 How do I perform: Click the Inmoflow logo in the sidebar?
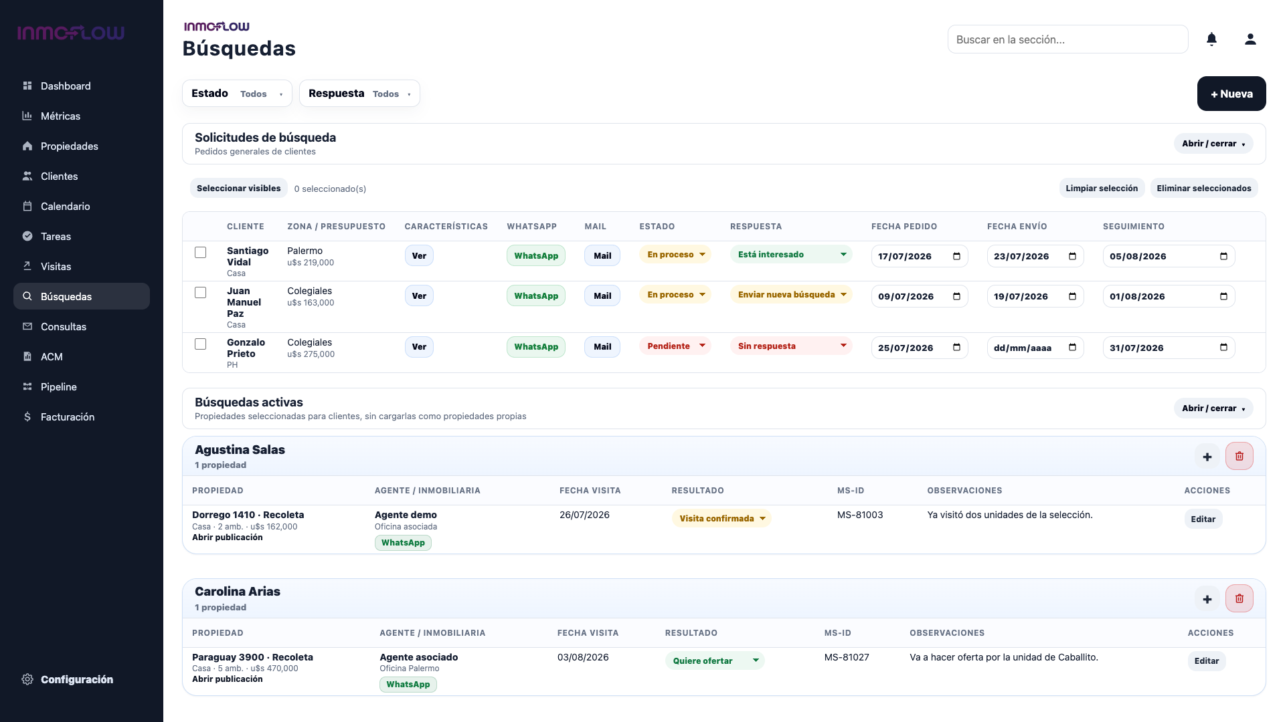[71, 33]
